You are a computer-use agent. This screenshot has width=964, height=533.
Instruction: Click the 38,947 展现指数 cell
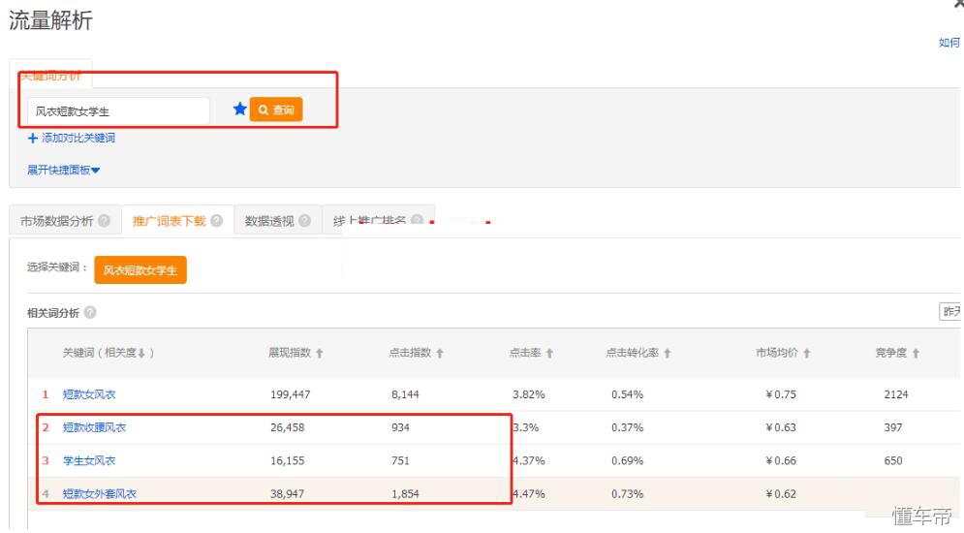287,493
